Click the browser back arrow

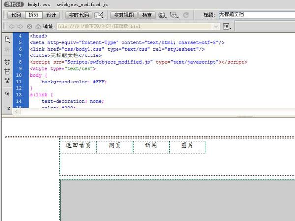[11, 26]
